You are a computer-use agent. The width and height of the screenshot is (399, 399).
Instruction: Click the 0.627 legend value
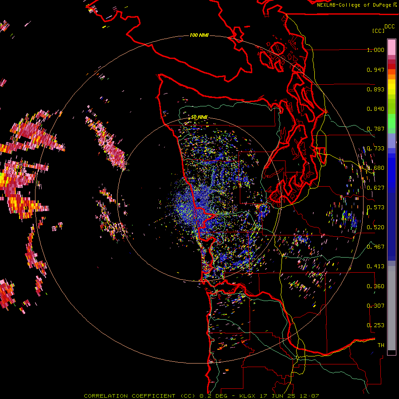coord(376,188)
